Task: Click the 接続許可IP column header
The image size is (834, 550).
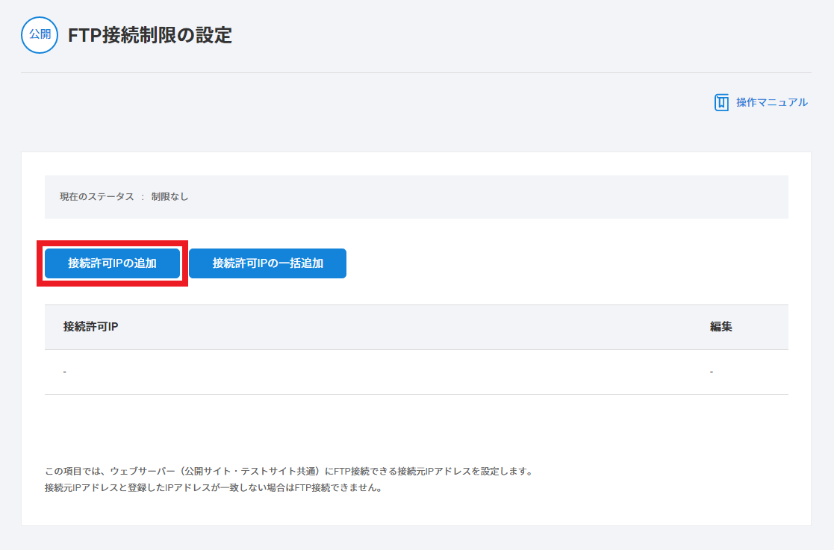Action: (x=91, y=327)
